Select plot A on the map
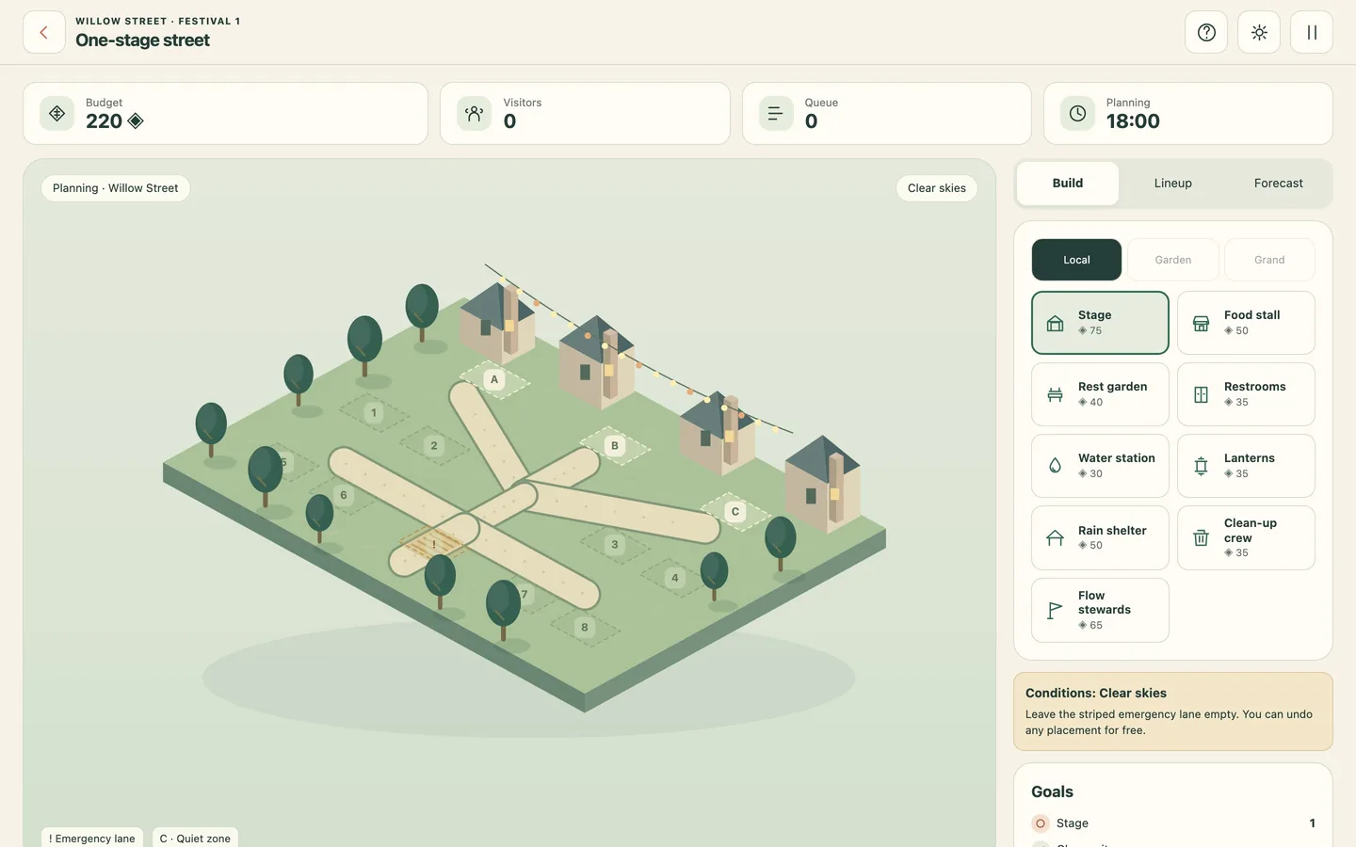Viewport: 1356px width, 847px height. pyautogui.click(x=494, y=379)
